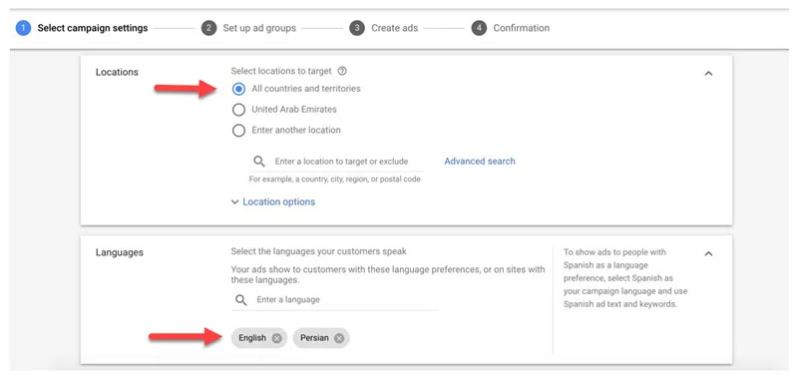Click the English language chip label
The height and width of the screenshot is (379, 798).
click(252, 338)
